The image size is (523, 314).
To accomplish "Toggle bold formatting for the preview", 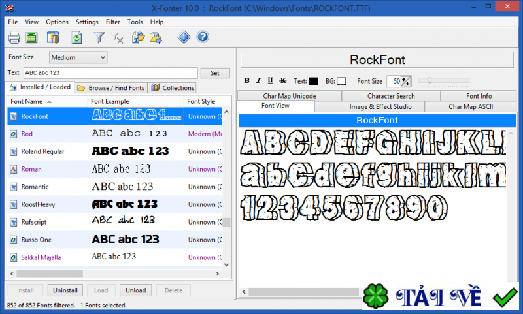I will tap(247, 81).
